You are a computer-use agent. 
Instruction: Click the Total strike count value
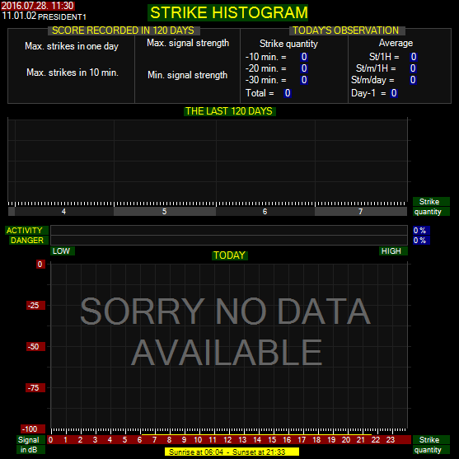pos(288,93)
